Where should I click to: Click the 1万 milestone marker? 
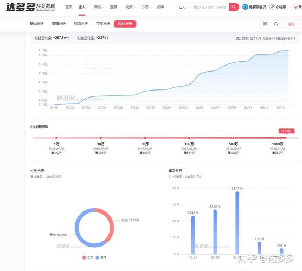point(56,138)
